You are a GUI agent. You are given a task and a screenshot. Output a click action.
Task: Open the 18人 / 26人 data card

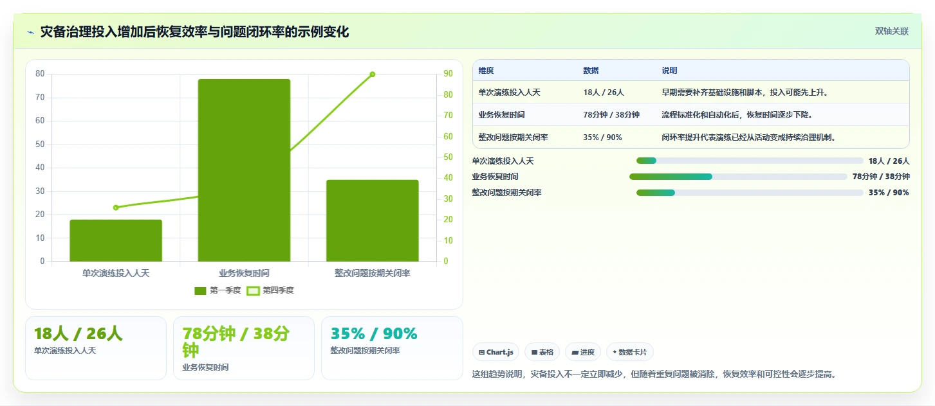click(96, 348)
